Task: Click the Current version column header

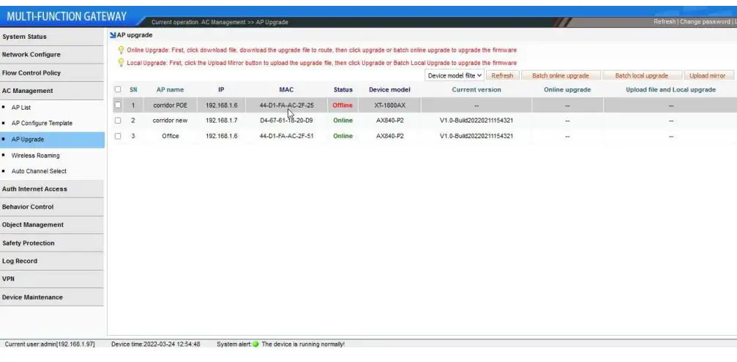Action: click(476, 90)
